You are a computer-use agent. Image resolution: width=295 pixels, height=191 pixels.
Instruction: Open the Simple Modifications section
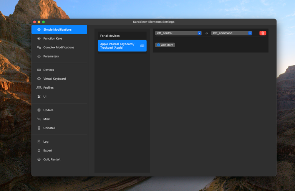(x=59, y=30)
